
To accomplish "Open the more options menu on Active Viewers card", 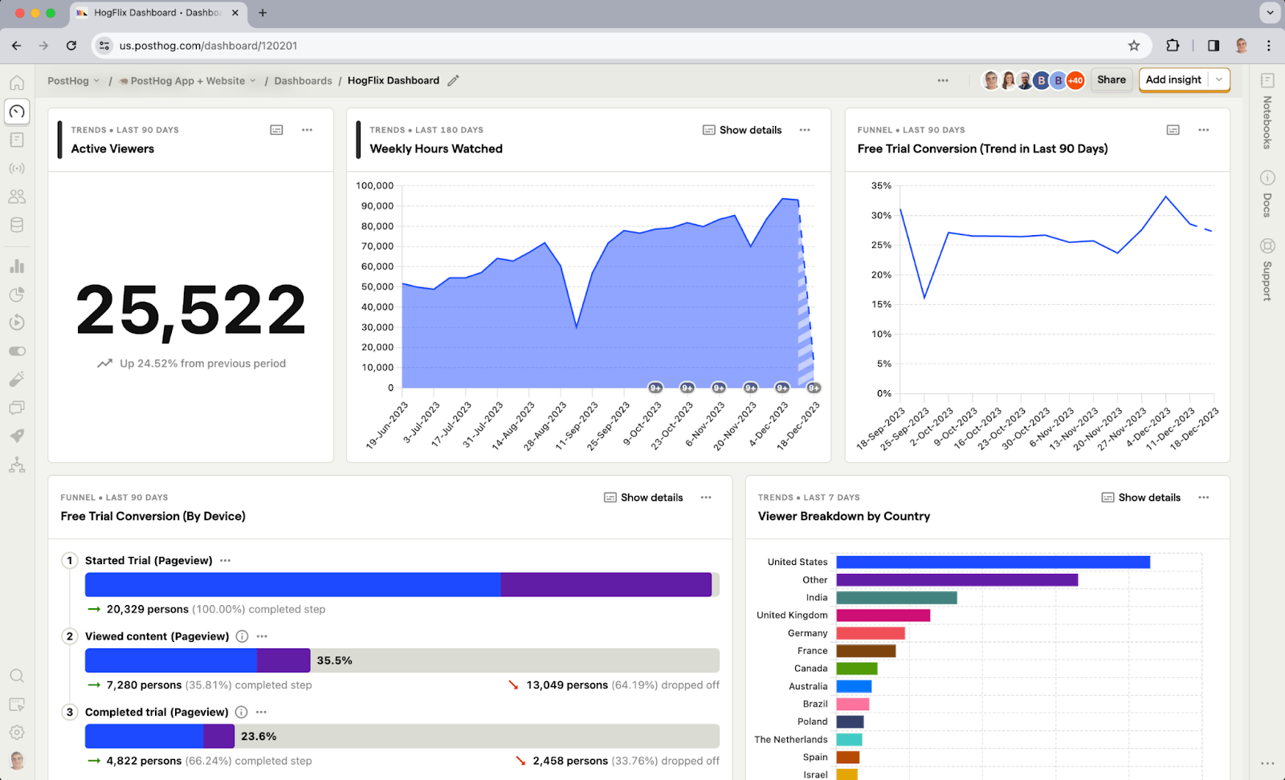I will (308, 129).
